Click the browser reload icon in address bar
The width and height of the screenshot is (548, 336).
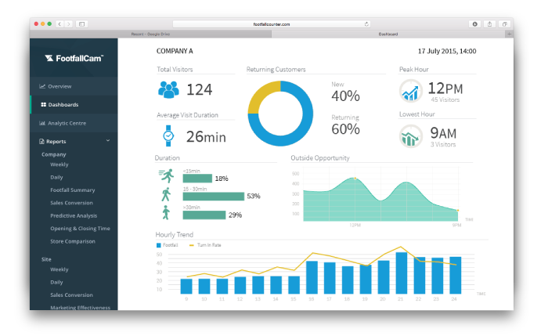pos(366,24)
